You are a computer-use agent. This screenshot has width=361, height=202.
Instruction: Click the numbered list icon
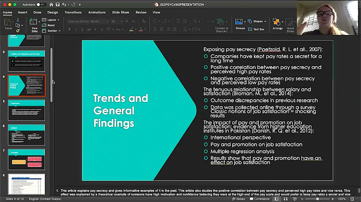[x=165, y=21]
